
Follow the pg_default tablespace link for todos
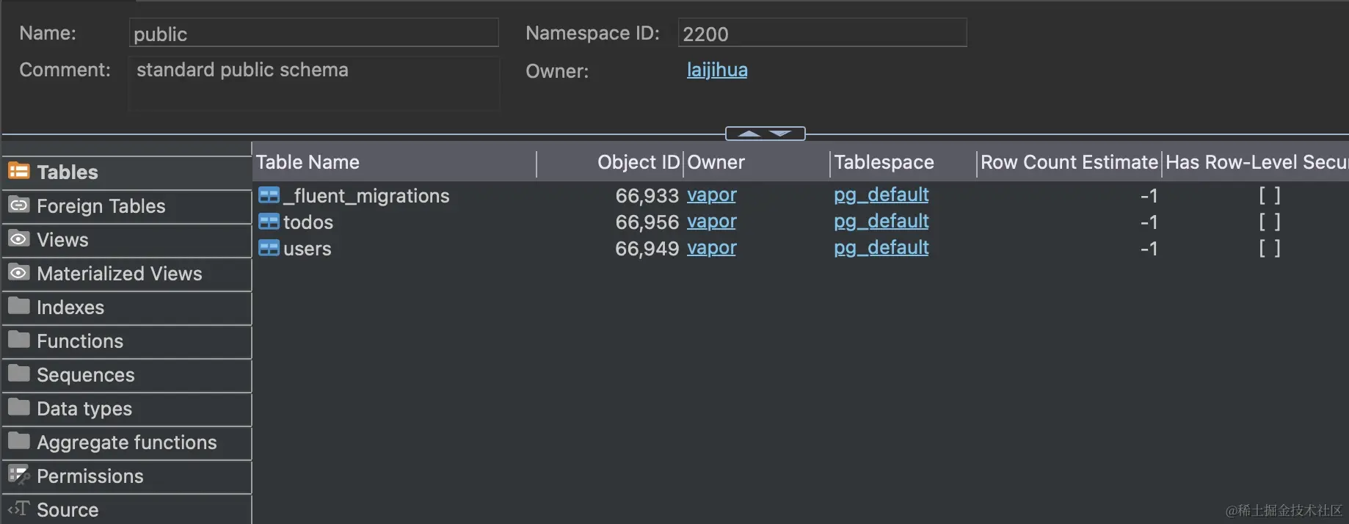(x=881, y=222)
